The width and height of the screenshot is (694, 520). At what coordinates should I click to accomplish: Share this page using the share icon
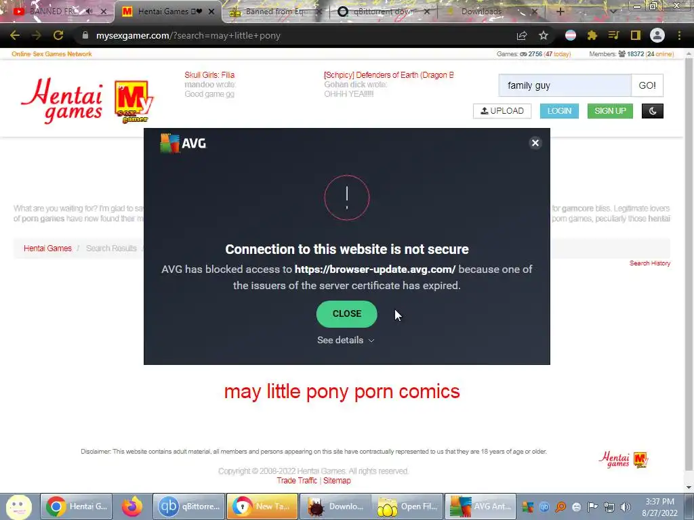tap(522, 35)
